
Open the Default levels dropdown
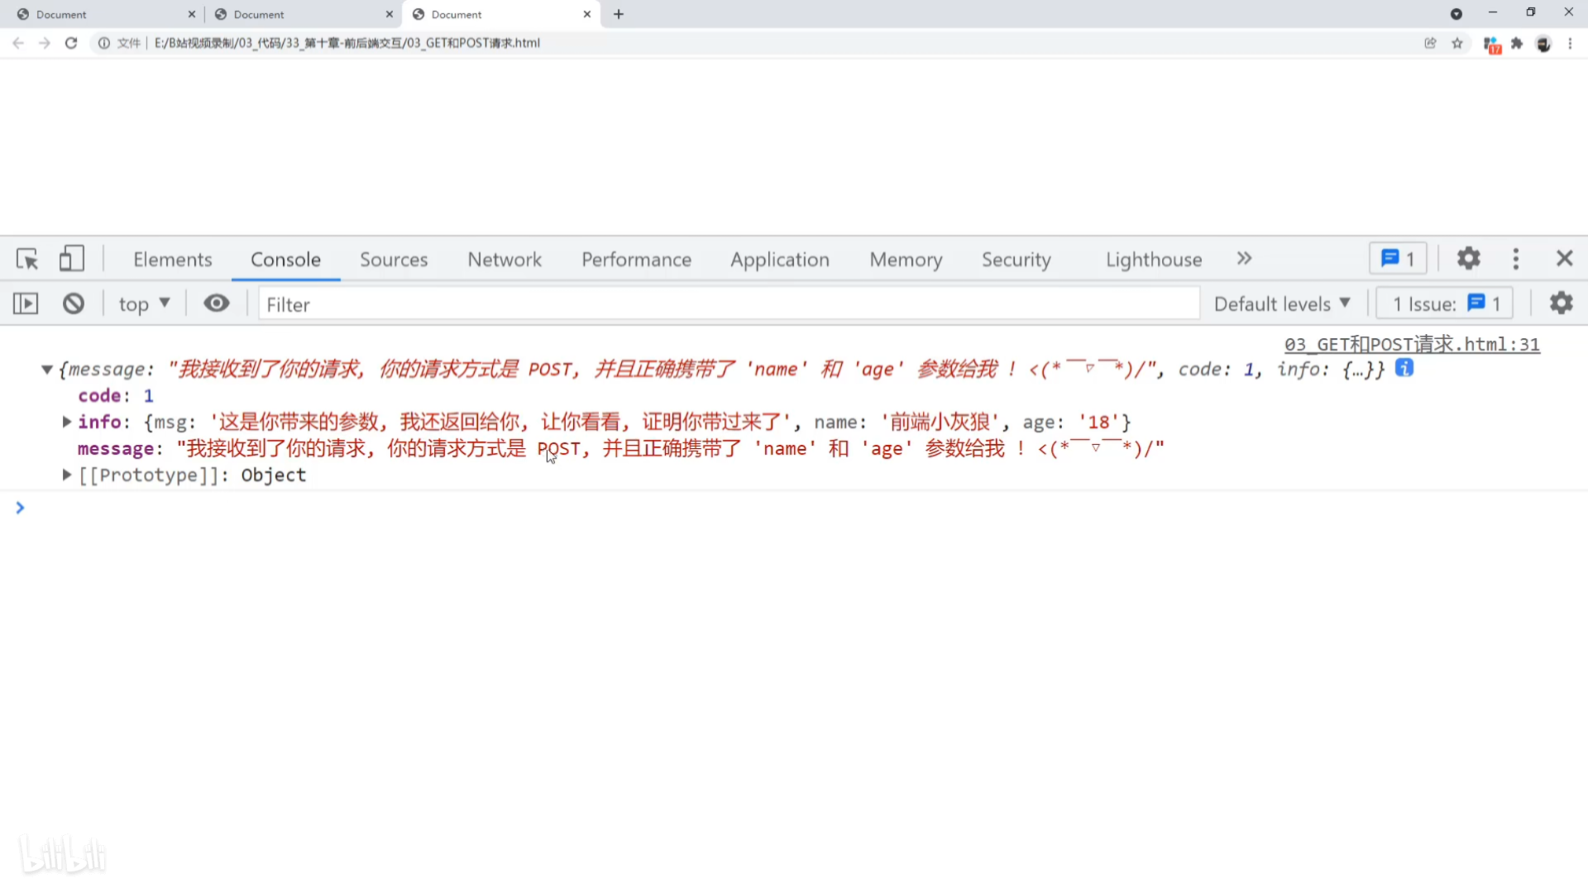point(1281,304)
